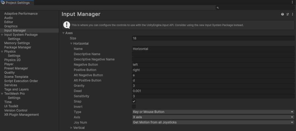This screenshot has width=296, height=131.
Task: Open the Services settings category
Action: (x=11, y=85)
